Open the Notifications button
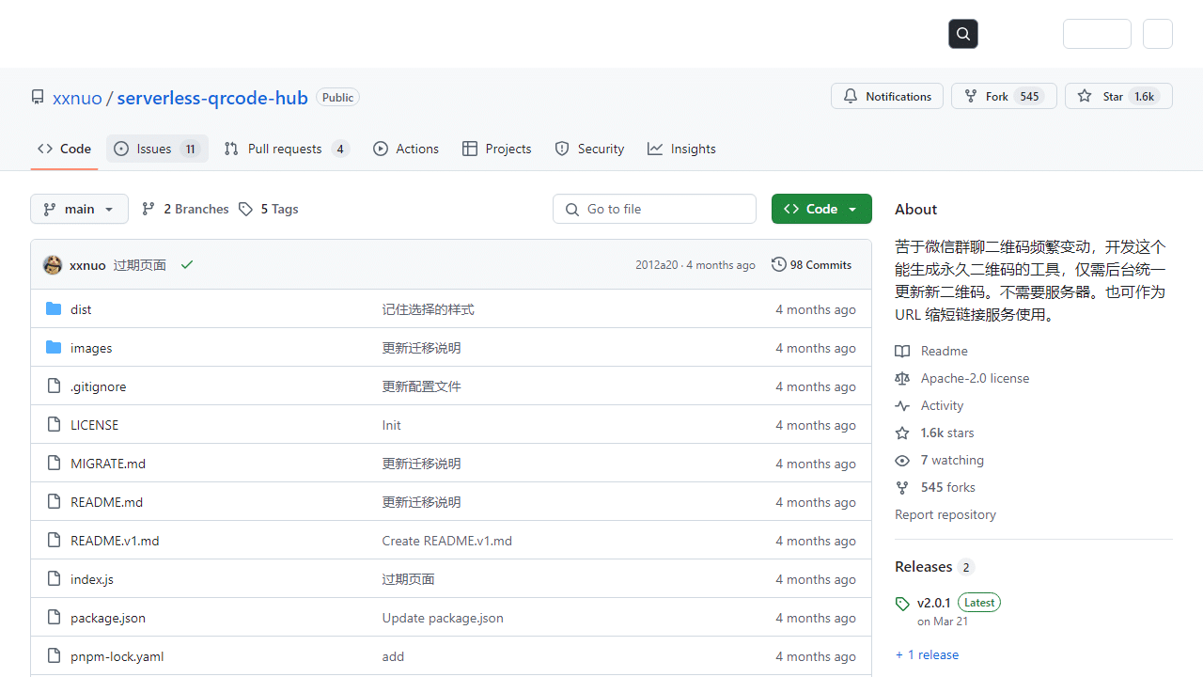 (x=887, y=96)
